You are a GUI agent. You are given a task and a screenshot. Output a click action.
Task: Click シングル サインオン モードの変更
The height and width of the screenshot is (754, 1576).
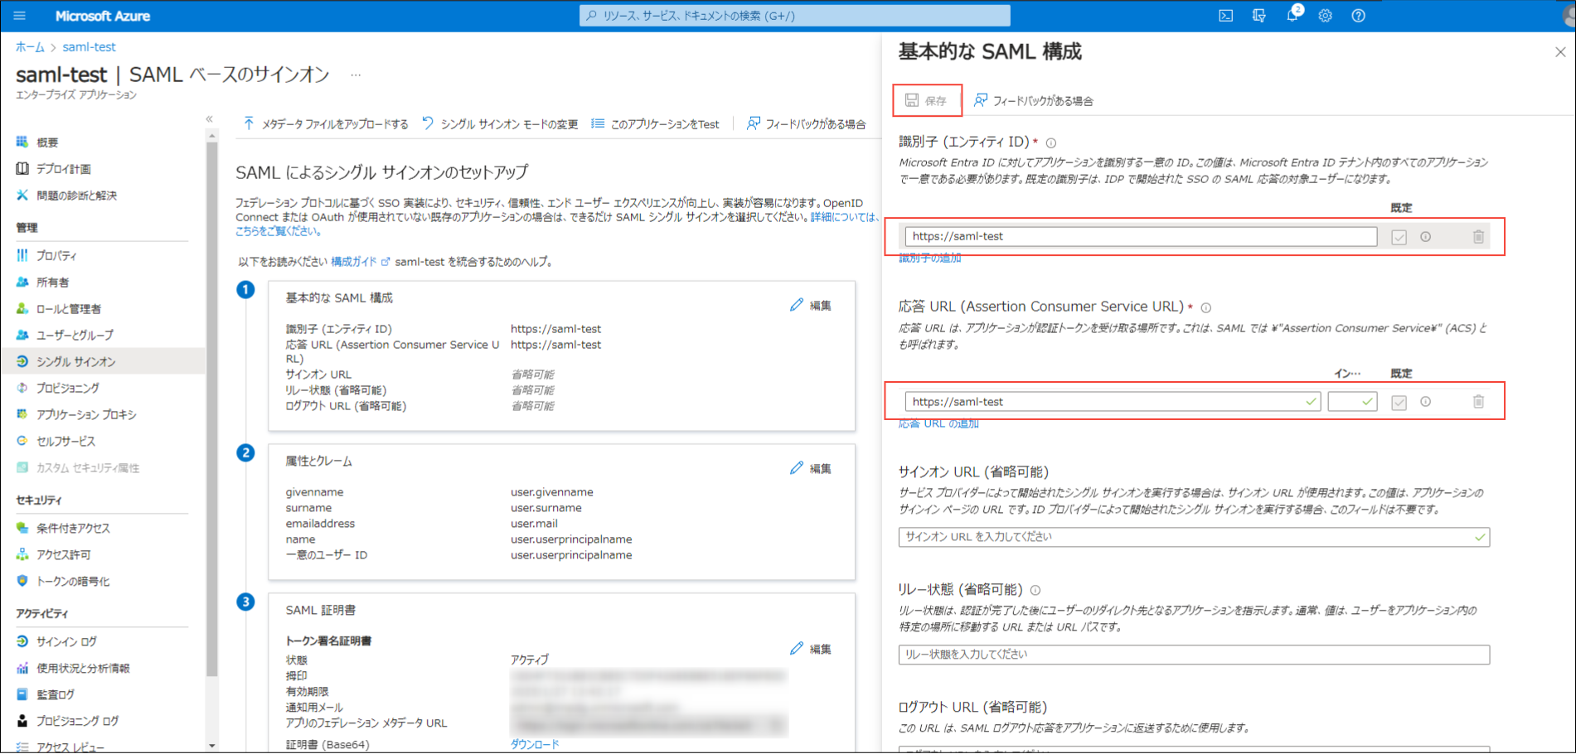(500, 124)
